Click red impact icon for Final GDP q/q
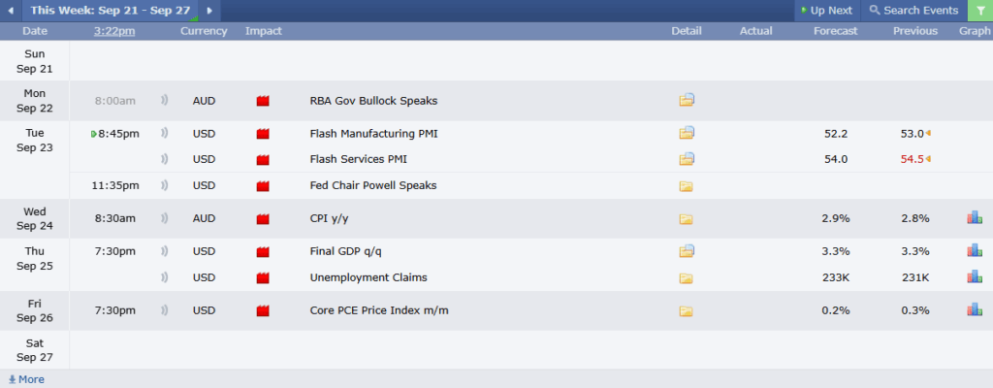 pyautogui.click(x=262, y=252)
